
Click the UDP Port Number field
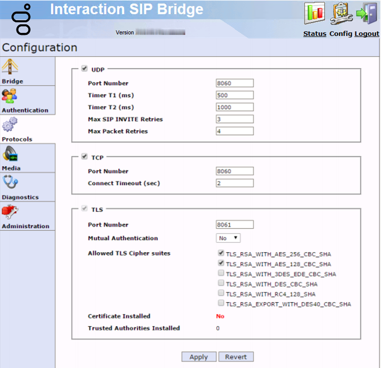pos(235,84)
